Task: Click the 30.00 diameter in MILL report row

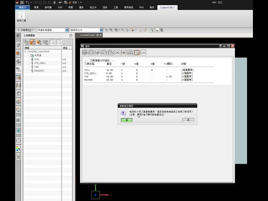Action: [x=110, y=70]
